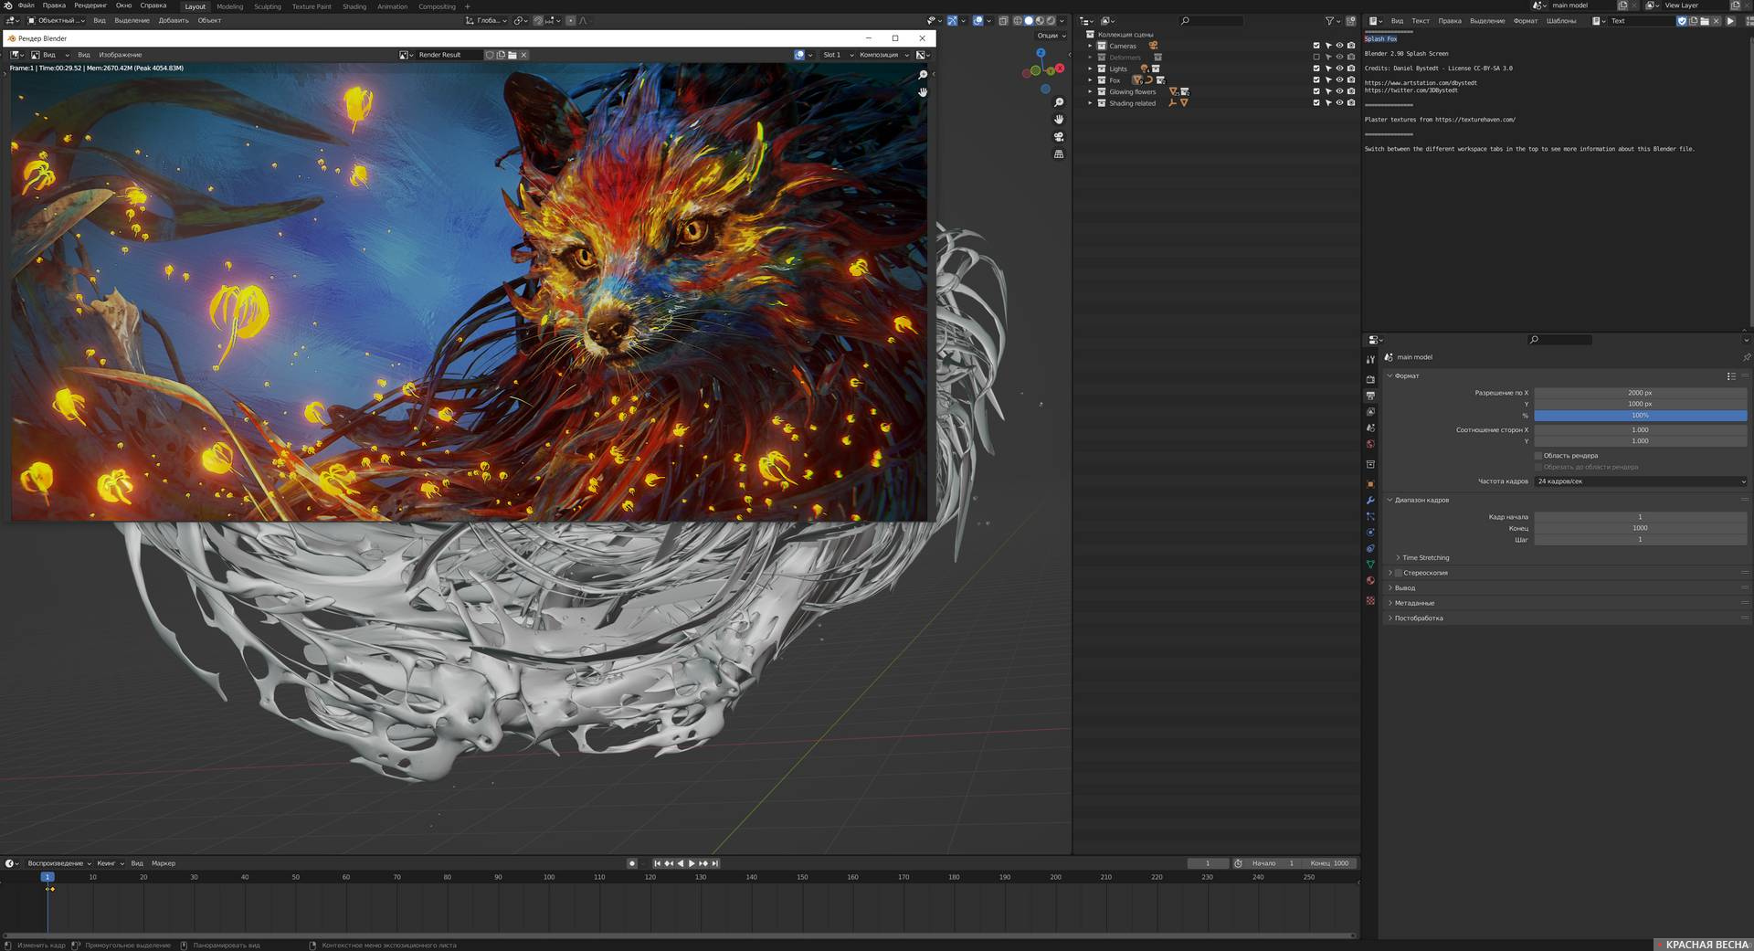Expand the Lights collection
The width and height of the screenshot is (1754, 951).
click(1090, 69)
